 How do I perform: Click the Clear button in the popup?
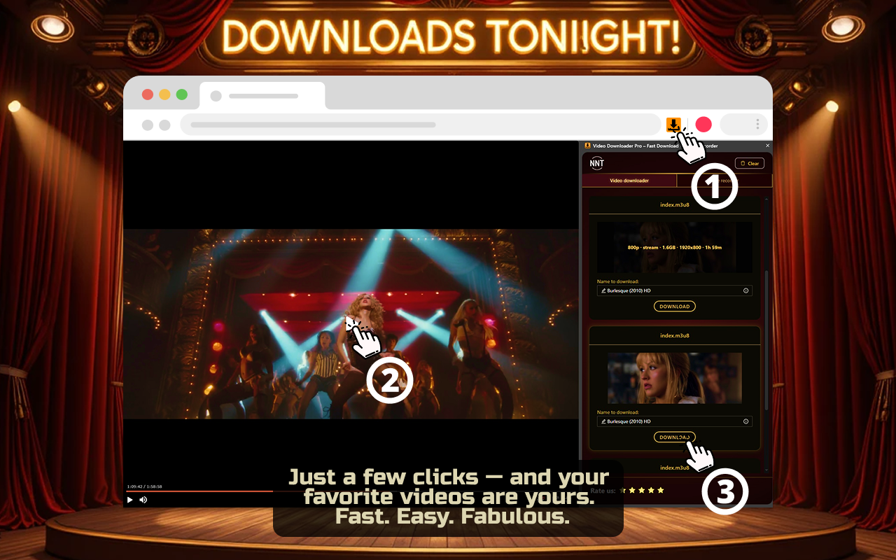(750, 163)
